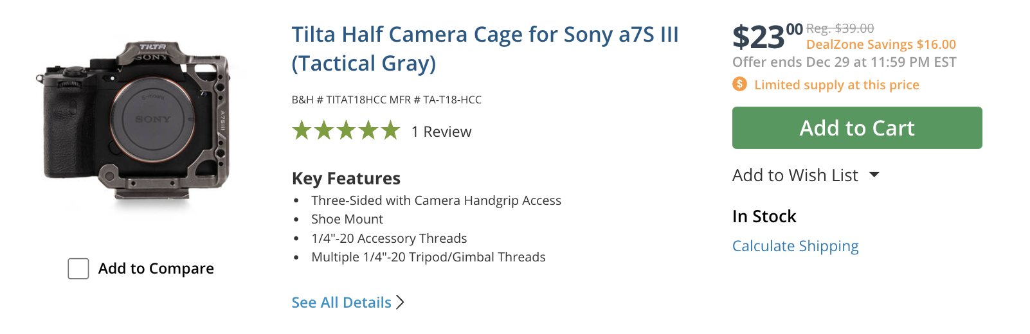Screen dimensions: 1030x334
Task: Open the Calculate Shipping link
Action: 795,246
